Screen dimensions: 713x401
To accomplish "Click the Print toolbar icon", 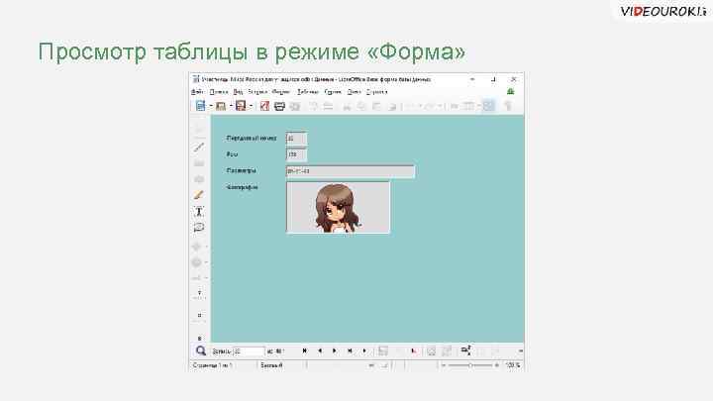I will pos(279,106).
